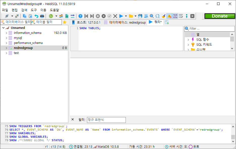The height and width of the screenshot is (149, 236).
Task: Select the mysql database in the tree
Action: click(x=18, y=38)
